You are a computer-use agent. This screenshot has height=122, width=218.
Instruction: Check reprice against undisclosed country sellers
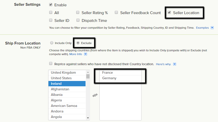(51, 64)
